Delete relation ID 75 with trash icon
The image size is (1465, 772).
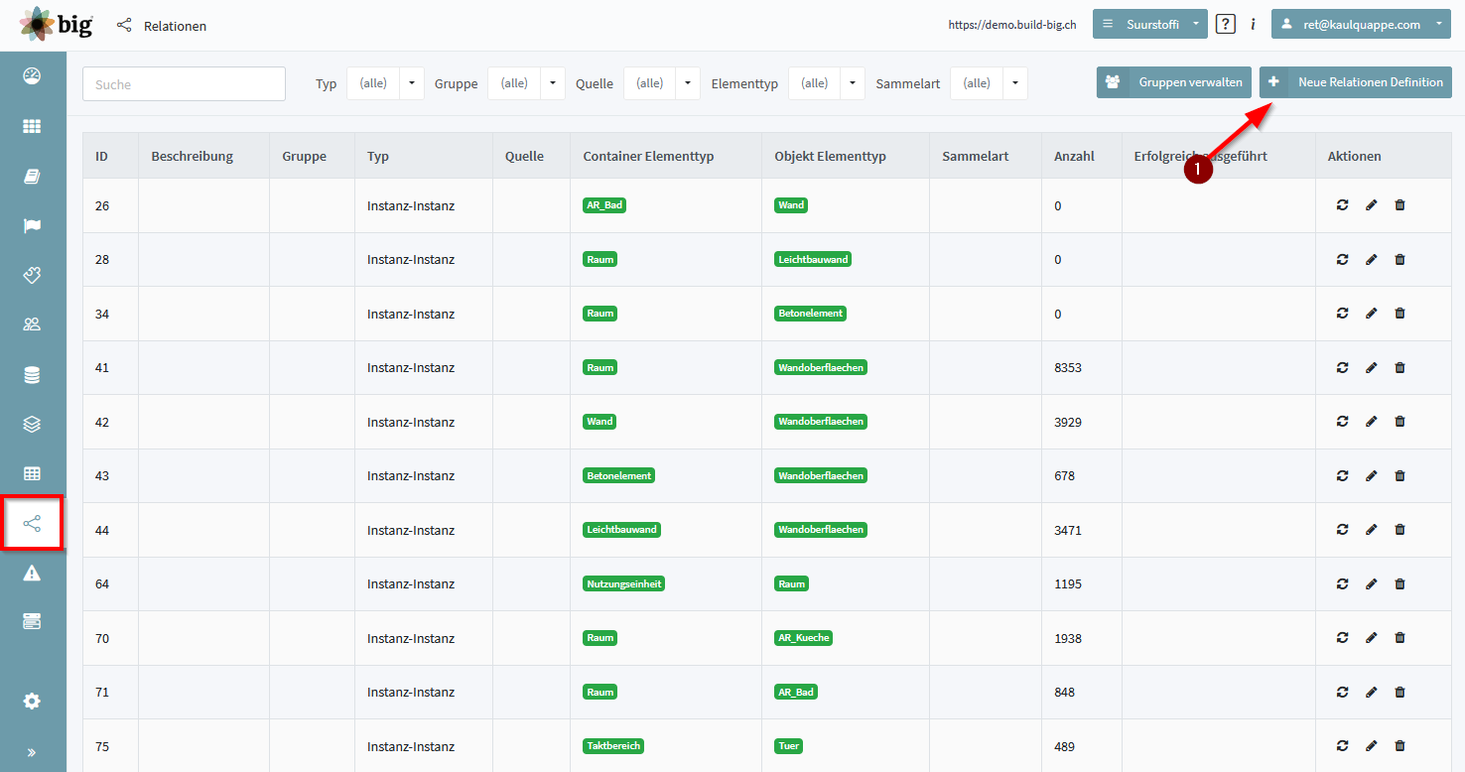1399,746
